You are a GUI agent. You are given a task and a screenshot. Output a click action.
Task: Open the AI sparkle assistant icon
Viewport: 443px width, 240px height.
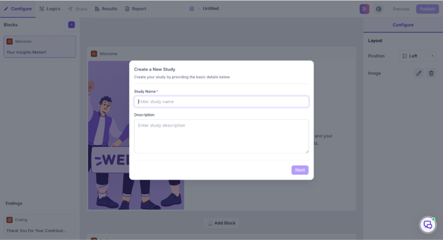coord(364,9)
